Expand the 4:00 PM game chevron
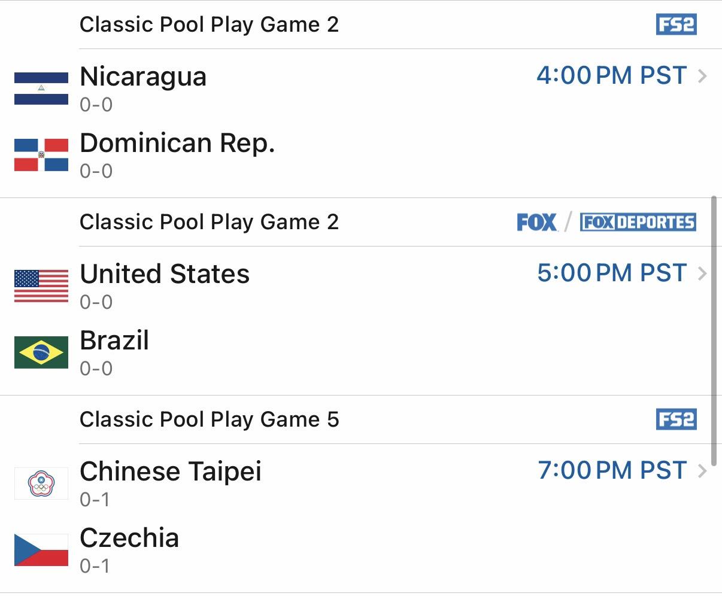Image resolution: width=722 pixels, height=596 pixels. coord(703,76)
